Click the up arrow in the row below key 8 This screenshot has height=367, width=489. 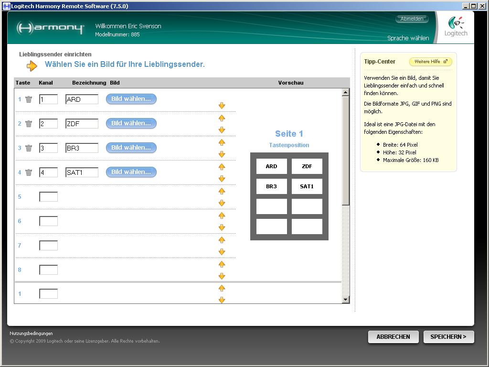coord(222,288)
